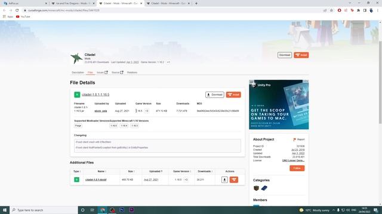Open the Unity Pro advertisement banner
The image size is (382, 214).
279,105
